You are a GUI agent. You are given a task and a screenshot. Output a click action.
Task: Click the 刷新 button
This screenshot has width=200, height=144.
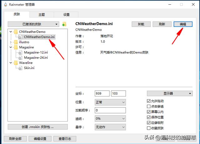click(x=162, y=24)
